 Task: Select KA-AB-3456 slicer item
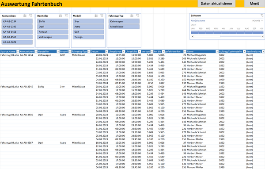tap(17, 32)
